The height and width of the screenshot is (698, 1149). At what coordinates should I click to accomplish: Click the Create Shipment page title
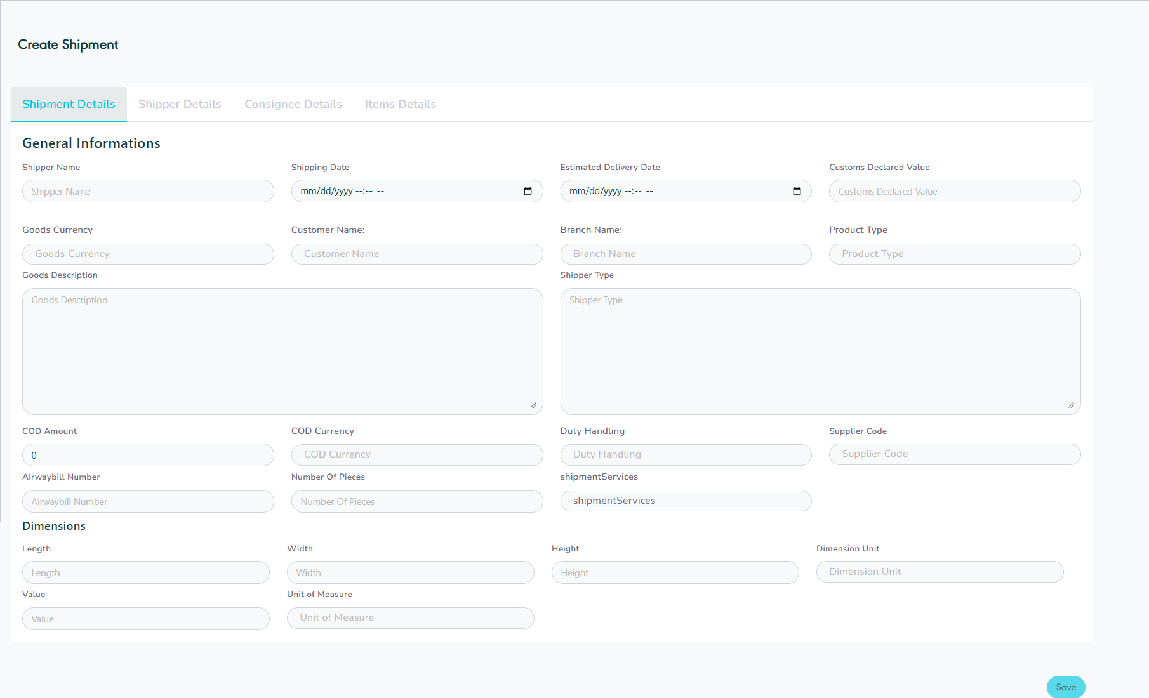(68, 44)
